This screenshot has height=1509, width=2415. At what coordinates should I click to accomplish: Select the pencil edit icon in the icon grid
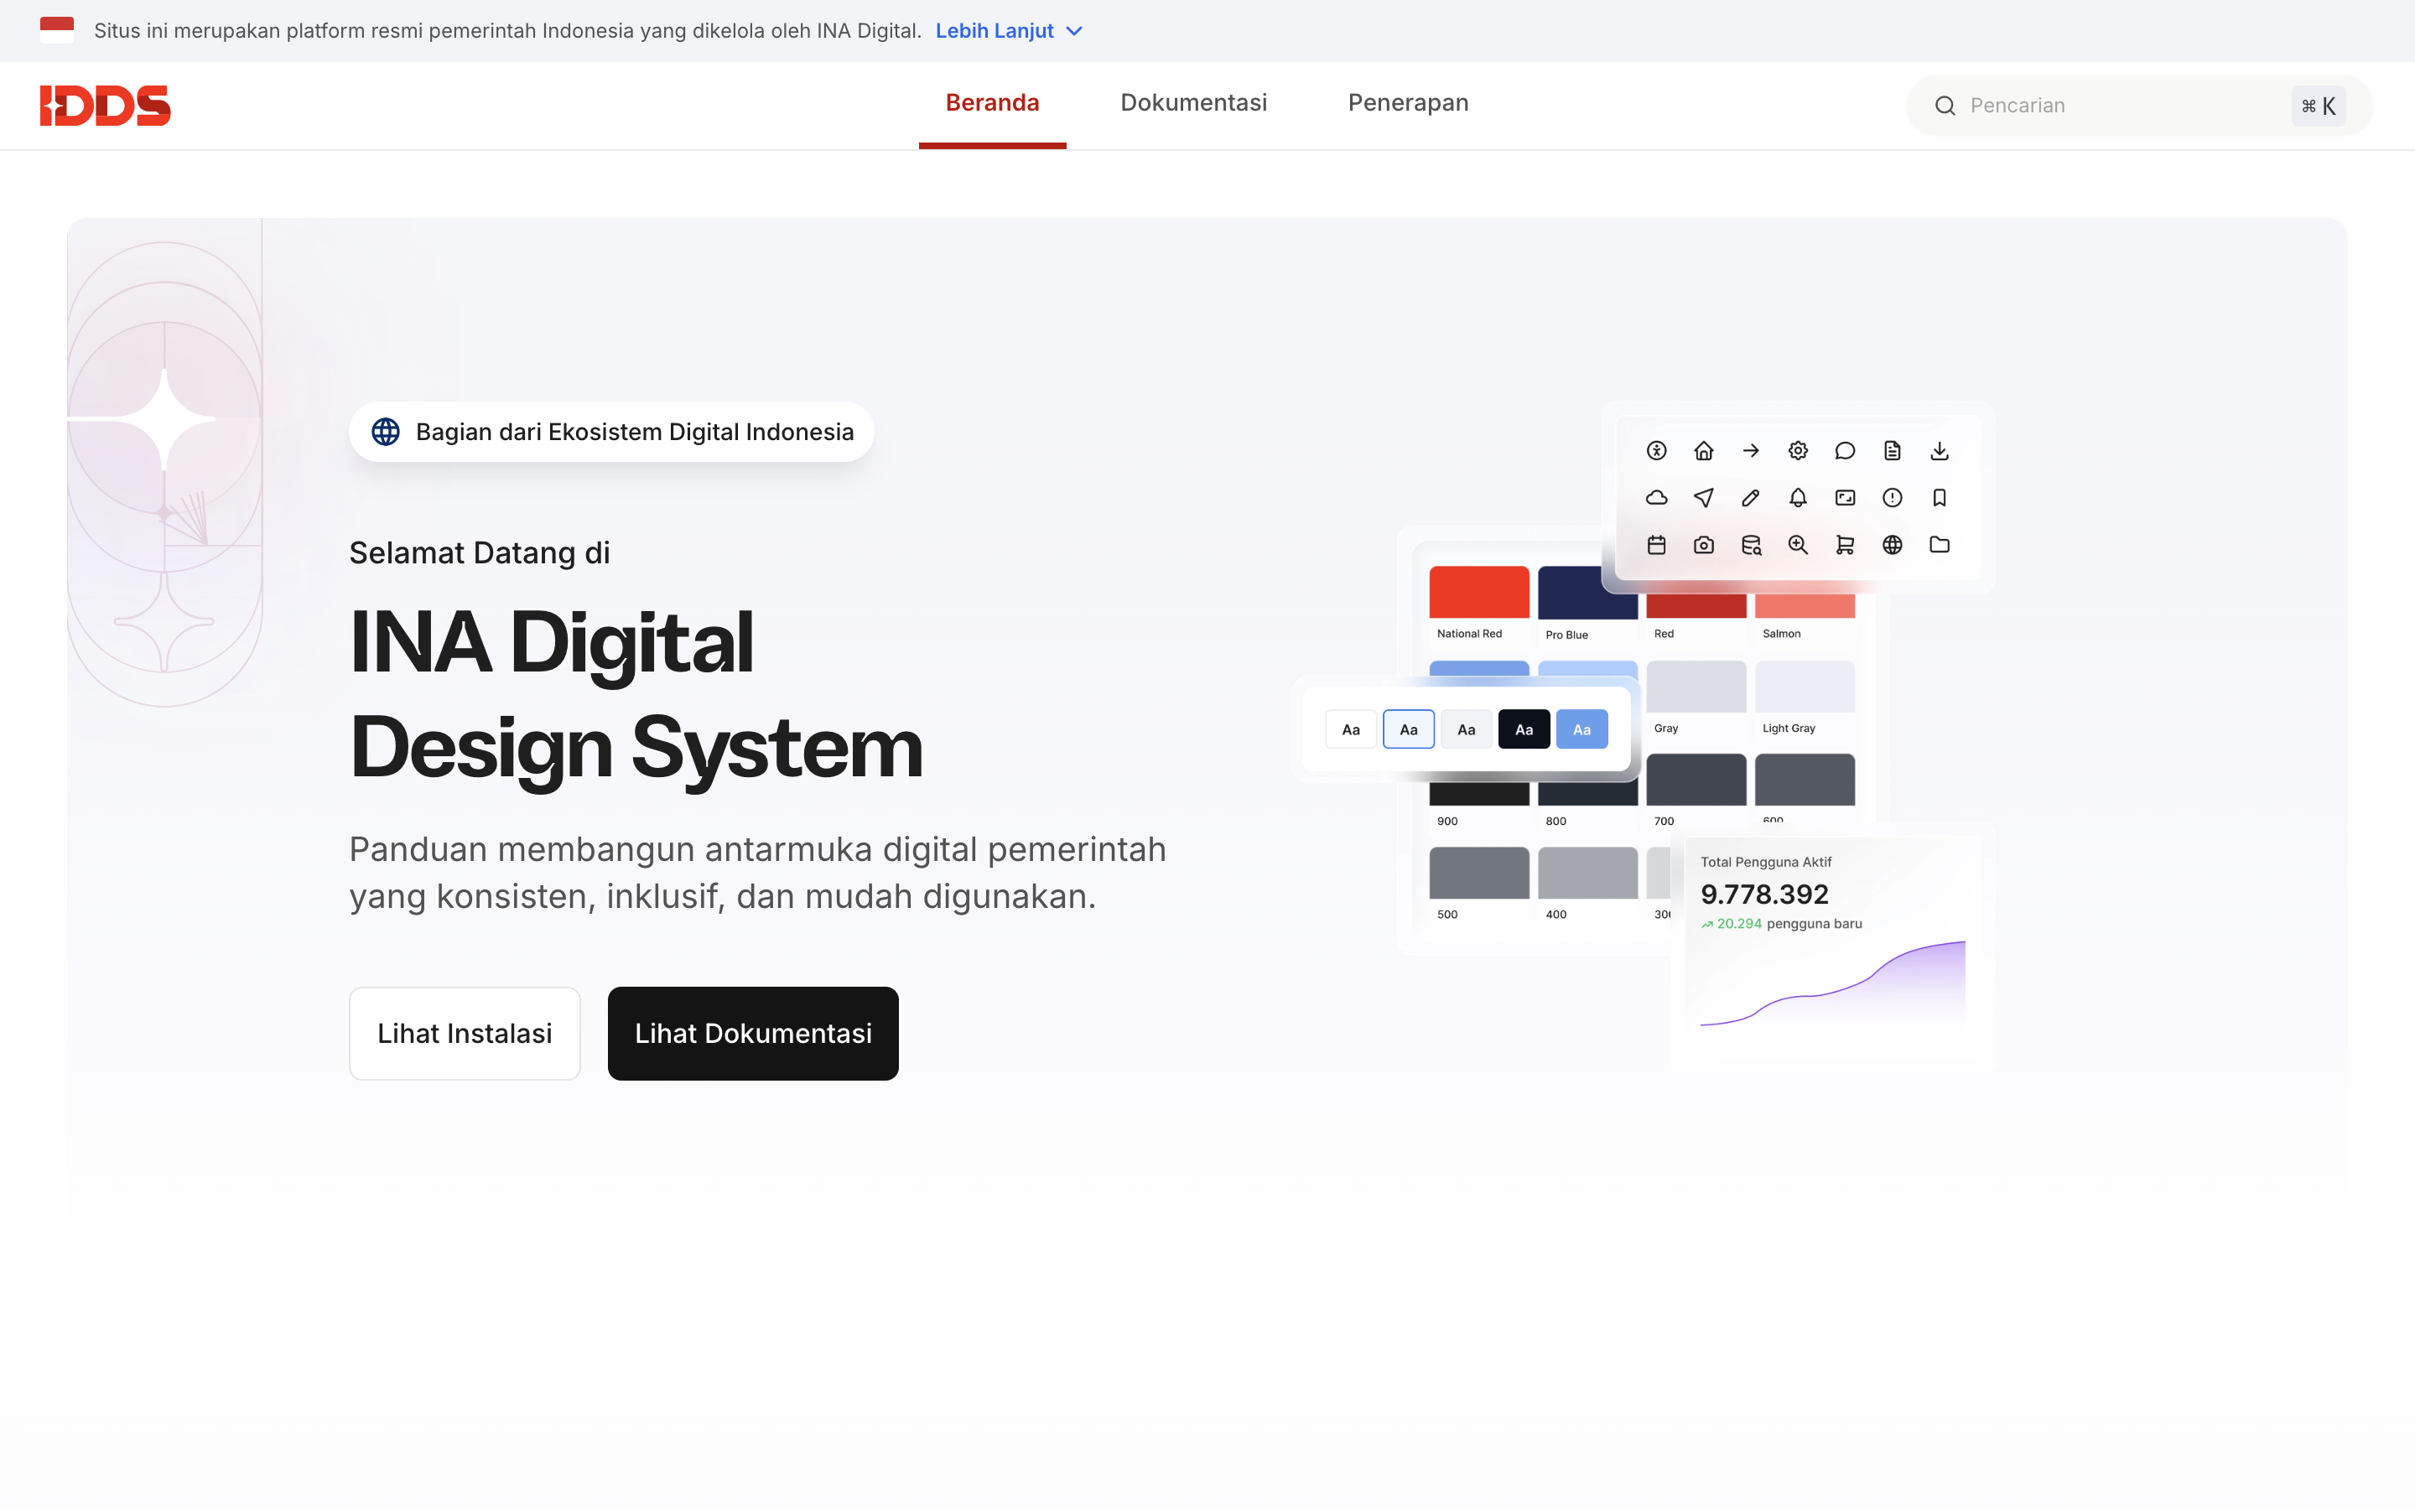tap(1750, 498)
